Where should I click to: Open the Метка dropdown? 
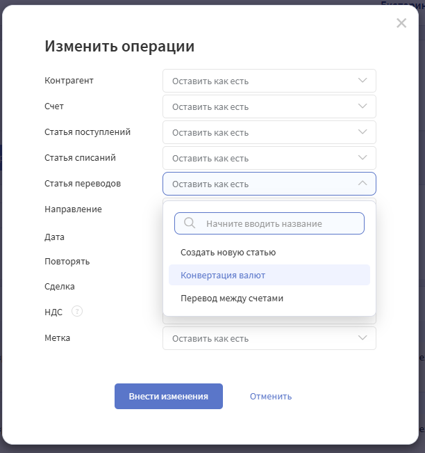click(269, 338)
